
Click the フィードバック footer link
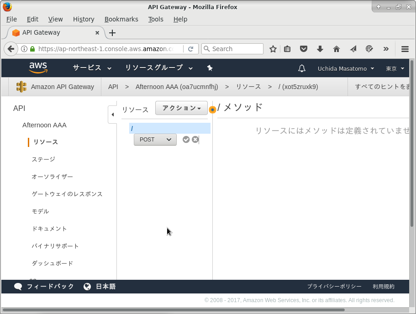tap(50, 287)
